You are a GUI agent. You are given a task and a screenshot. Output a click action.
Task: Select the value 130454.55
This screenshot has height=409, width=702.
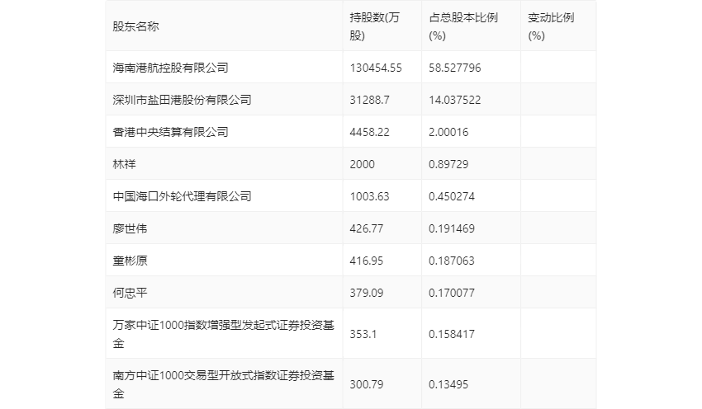[x=376, y=68]
